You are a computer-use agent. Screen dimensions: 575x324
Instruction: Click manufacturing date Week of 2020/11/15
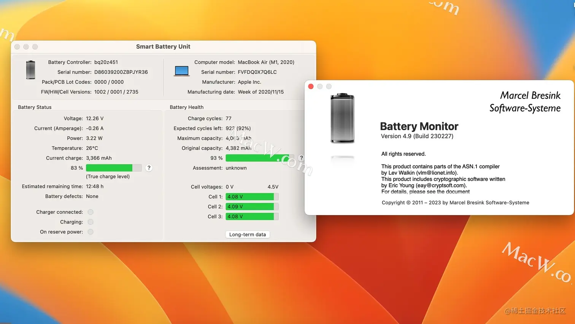[x=260, y=92]
